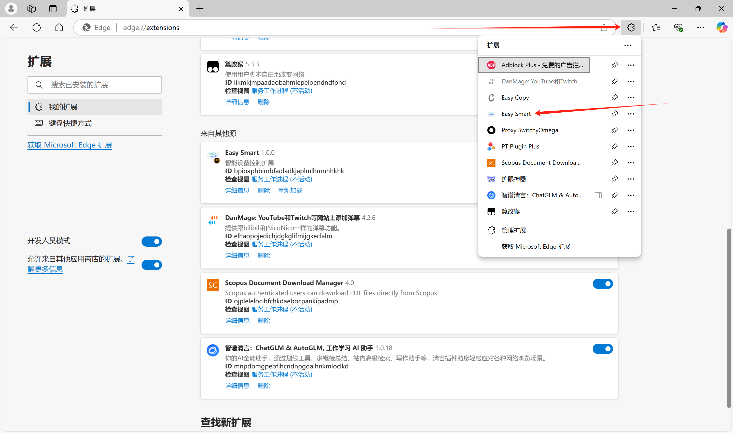Viewport: 733px width, 433px height.
Task: Disable Scopus Document Download Manager extension
Action: click(x=603, y=283)
